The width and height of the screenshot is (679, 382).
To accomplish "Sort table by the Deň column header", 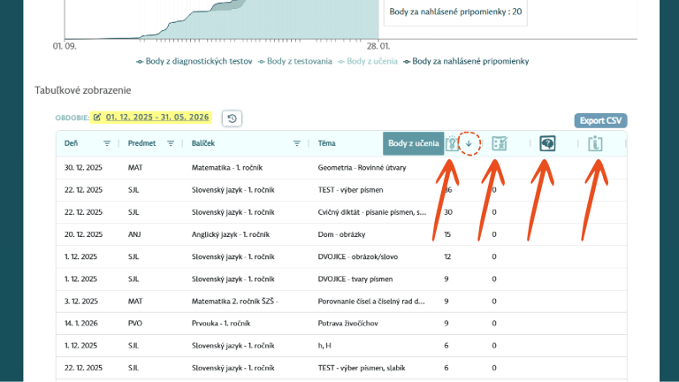I will click(72, 144).
